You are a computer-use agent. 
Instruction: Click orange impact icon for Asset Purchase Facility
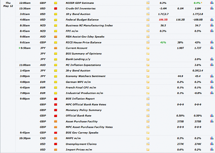[x=55, y=122]
